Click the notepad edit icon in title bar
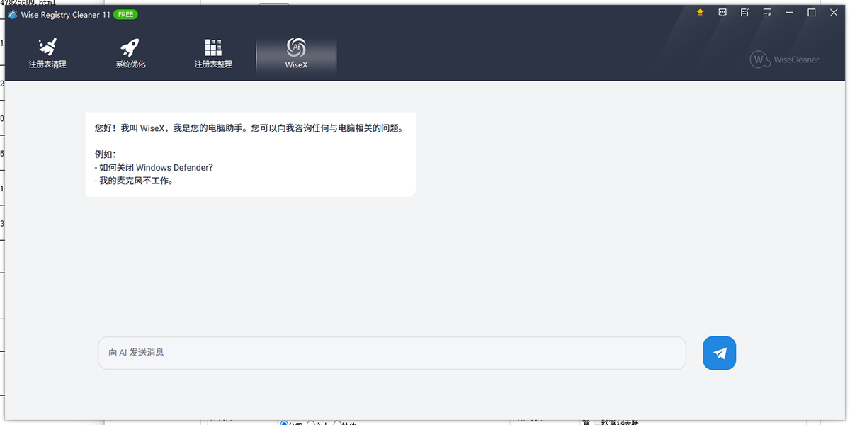The height and width of the screenshot is (425, 850). [744, 13]
